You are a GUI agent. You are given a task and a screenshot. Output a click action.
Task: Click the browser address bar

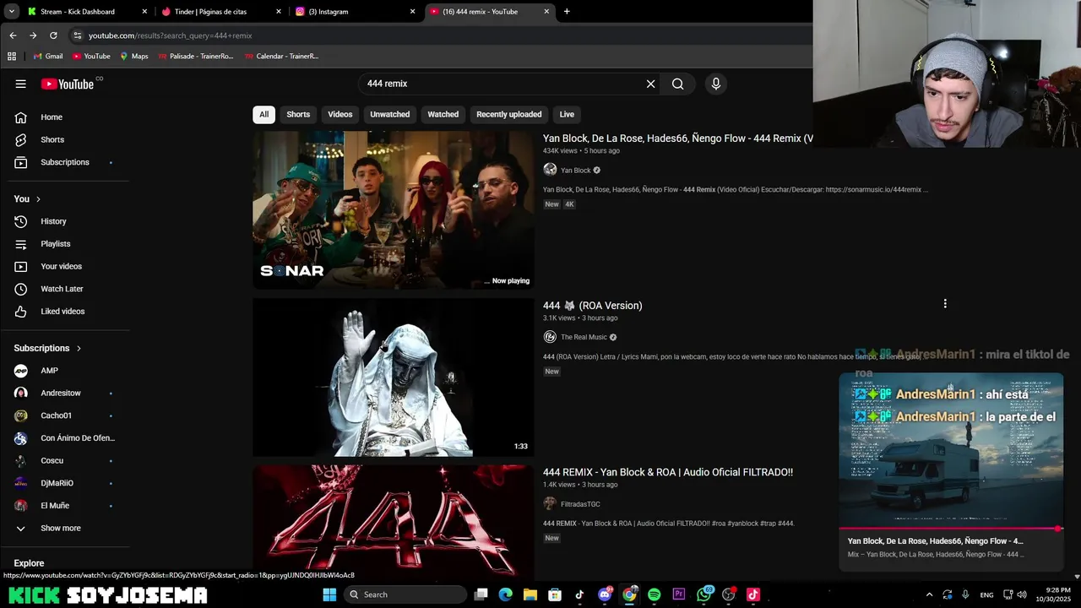(x=439, y=35)
